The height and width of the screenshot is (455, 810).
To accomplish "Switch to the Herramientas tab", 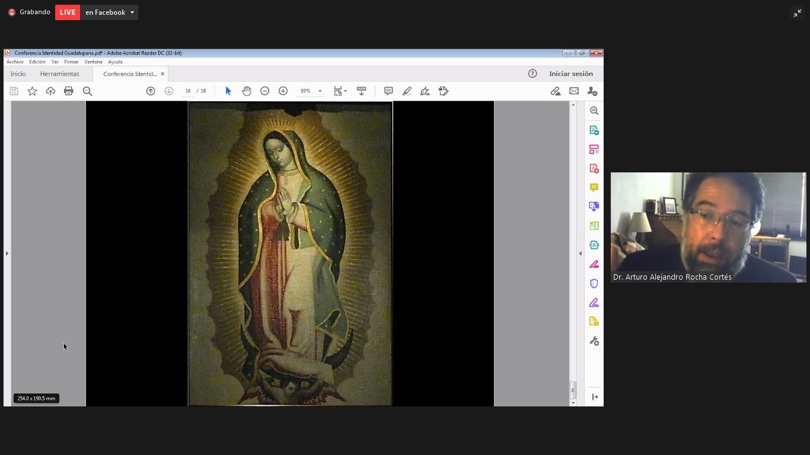I will pos(59,74).
